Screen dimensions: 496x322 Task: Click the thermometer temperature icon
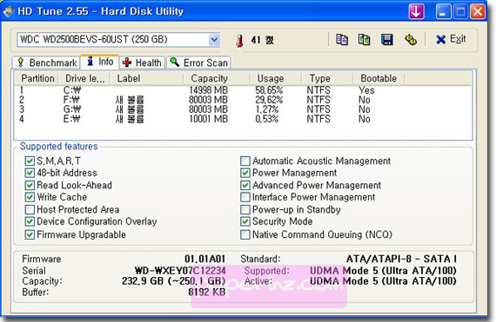click(x=240, y=41)
